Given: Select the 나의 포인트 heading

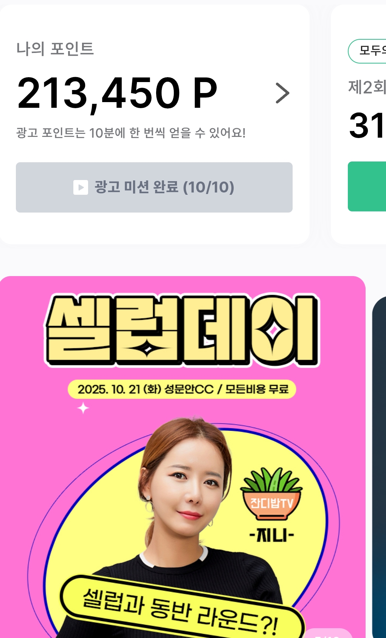Looking at the screenshot, I should tap(55, 49).
